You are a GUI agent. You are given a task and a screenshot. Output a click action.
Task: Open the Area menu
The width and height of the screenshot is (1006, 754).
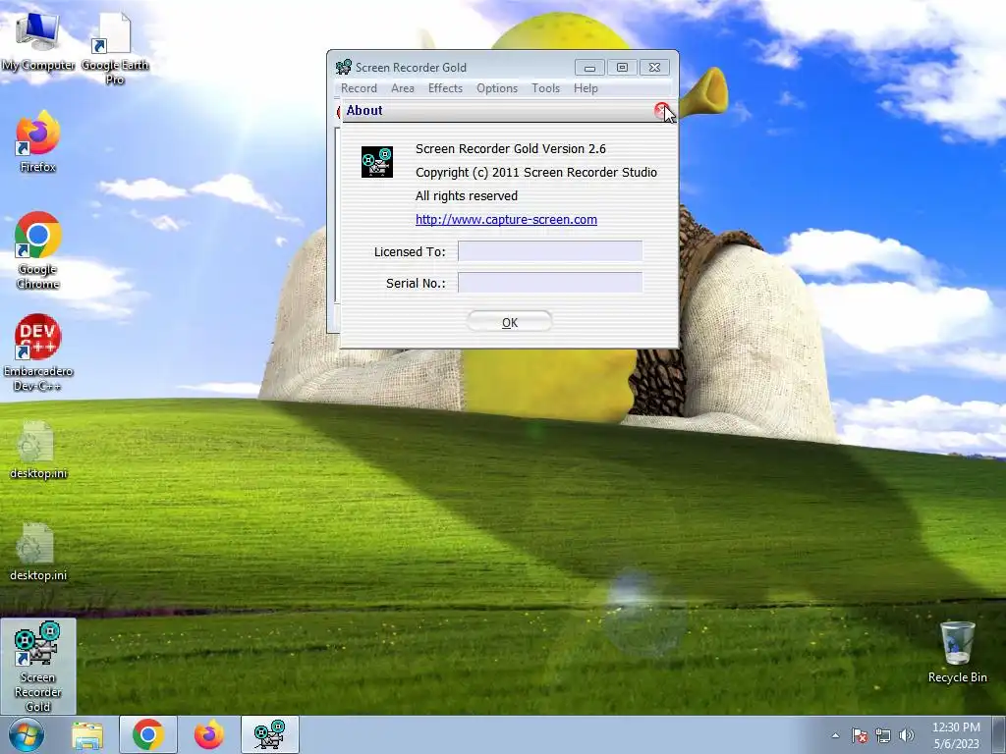tap(402, 88)
